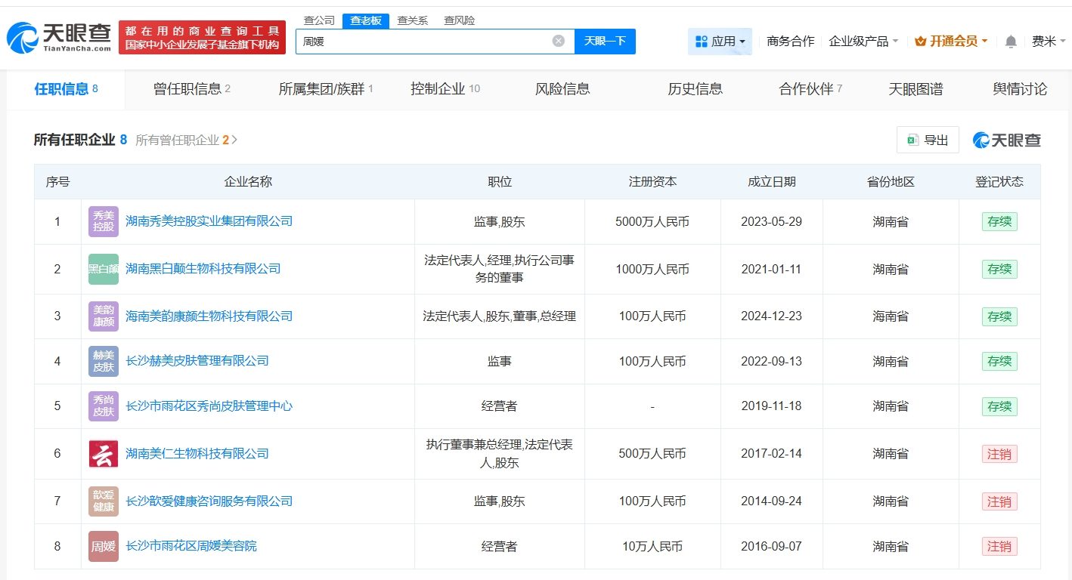This screenshot has height=580, width=1072.
Task: Expand the 应用 apps dropdown
Action: coord(720,42)
